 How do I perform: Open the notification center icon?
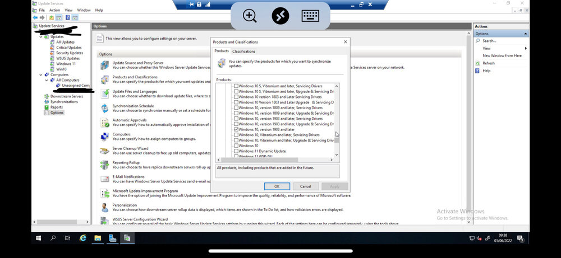520,238
